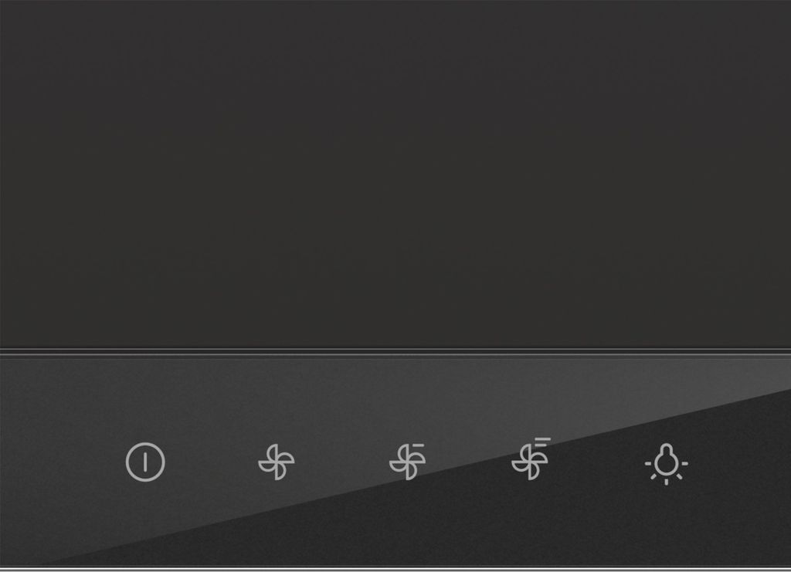Toggle the extractor power off
Screen dimensions: 791x572
145,462
